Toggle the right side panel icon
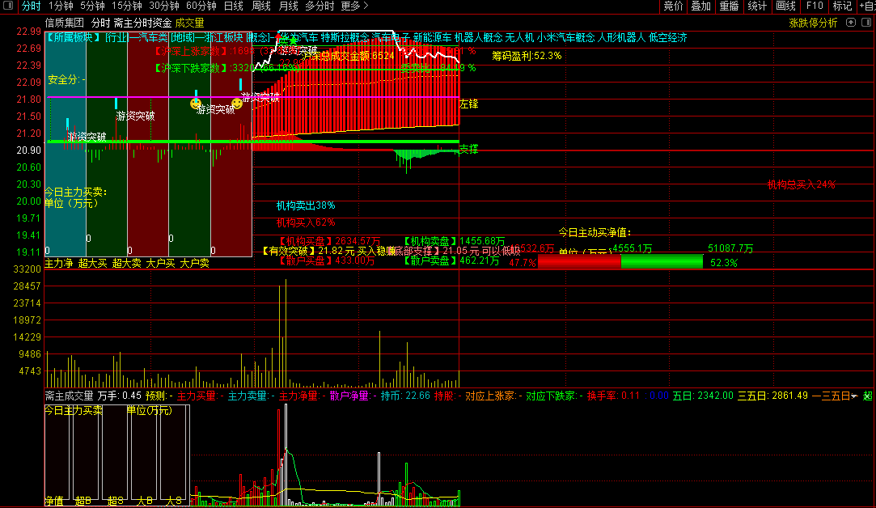Image resolution: width=876 pixels, height=508 pixels. click(x=866, y=23)
